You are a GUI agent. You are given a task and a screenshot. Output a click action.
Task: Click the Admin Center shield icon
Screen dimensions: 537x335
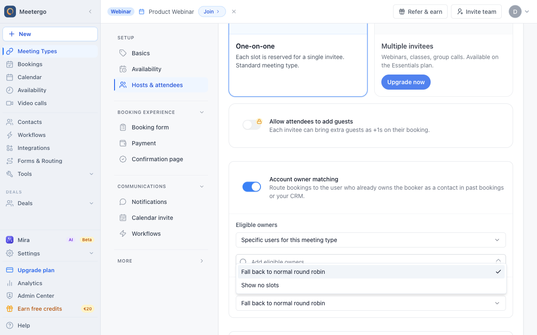tap(10, 296)
